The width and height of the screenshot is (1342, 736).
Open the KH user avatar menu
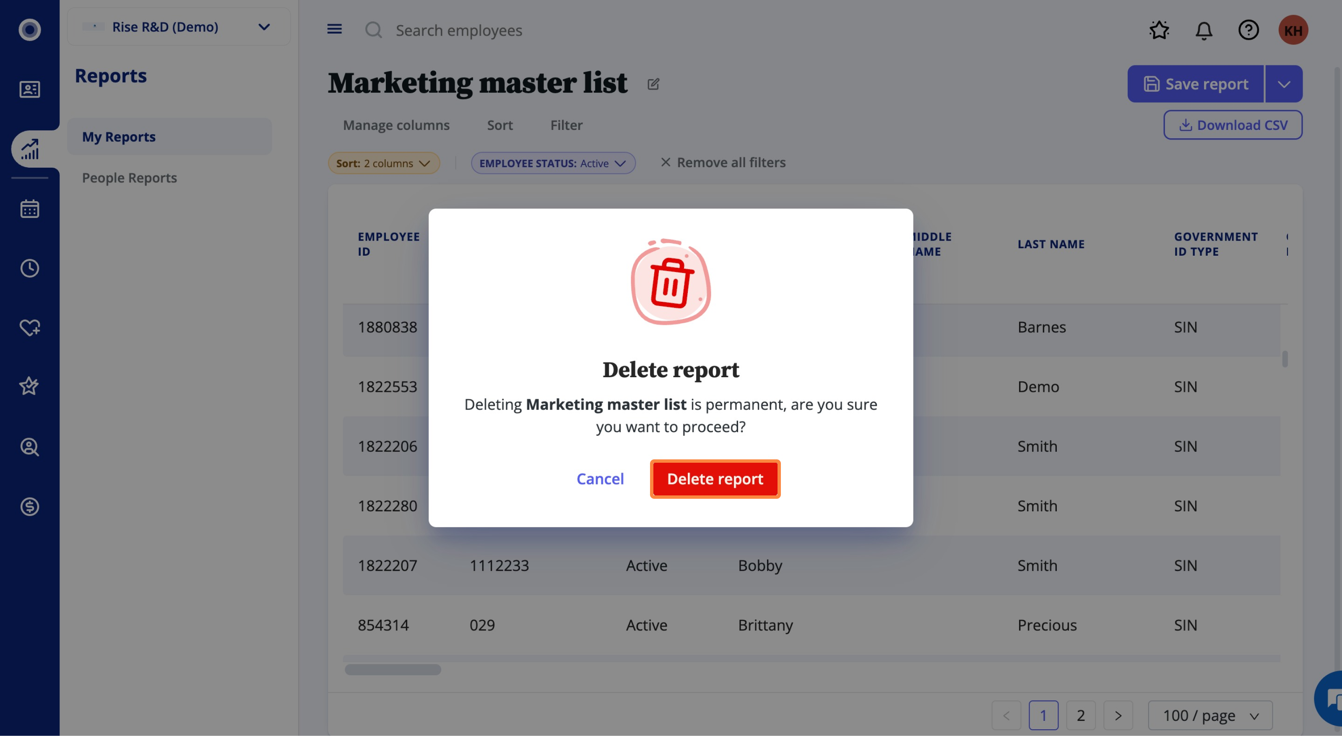click(1293, 30)
